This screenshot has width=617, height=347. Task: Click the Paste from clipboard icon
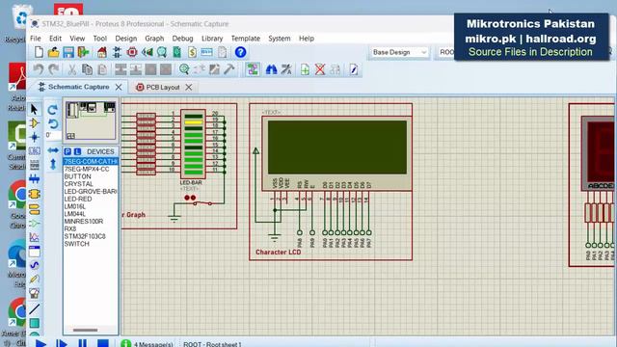(x=102, y=69)
